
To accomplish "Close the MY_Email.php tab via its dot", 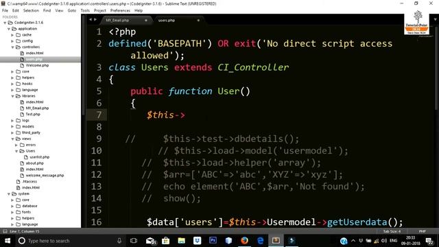I will 146,20.
